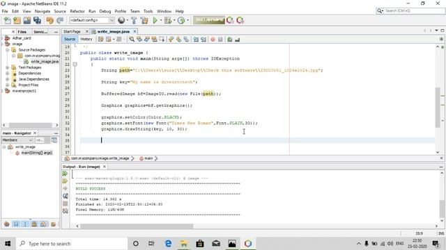Click the Build Project hammer icon
This screenshot has height=250, width=446.
[134, 20]
